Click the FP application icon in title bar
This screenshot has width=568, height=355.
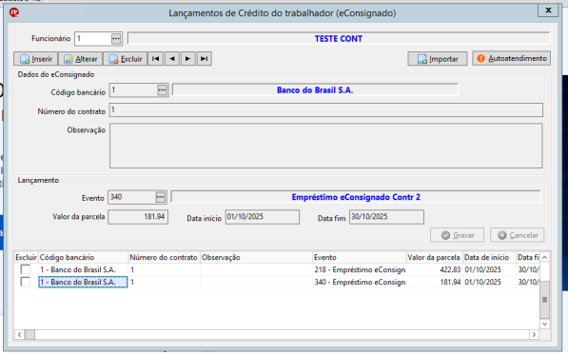point(14,12)
